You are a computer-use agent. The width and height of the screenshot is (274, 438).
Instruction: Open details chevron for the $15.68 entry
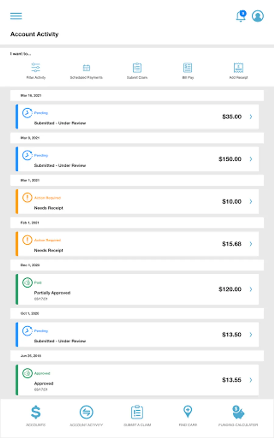(251, 244)
